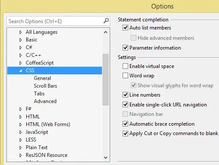The height and width of the screenshot is (165, 219).
Task: Expand the CoffeeScript node
Action: (21, 63)
